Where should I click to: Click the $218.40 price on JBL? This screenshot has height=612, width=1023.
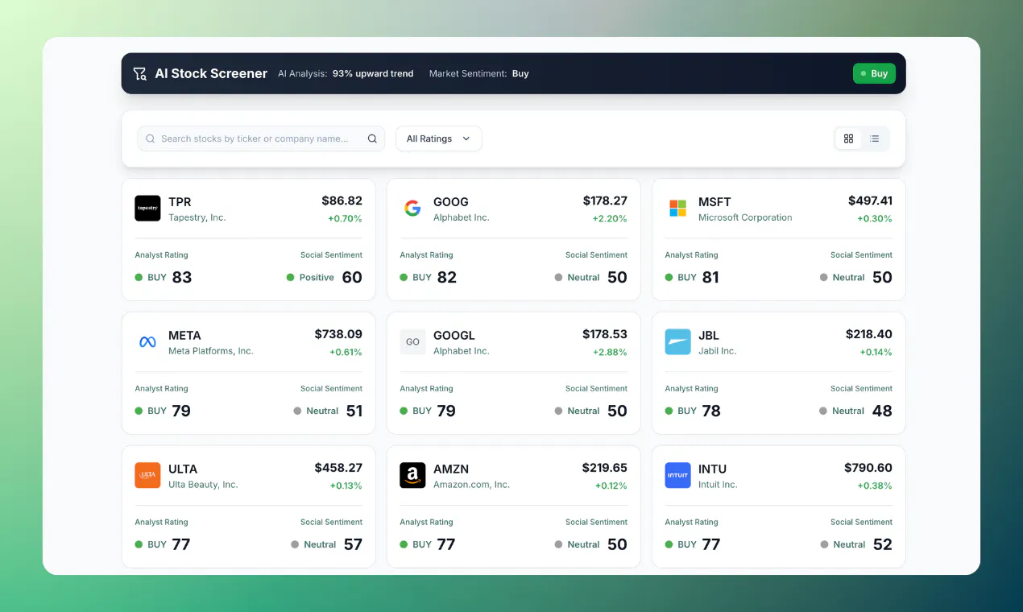pyautogui.click(x=869, y=334)
